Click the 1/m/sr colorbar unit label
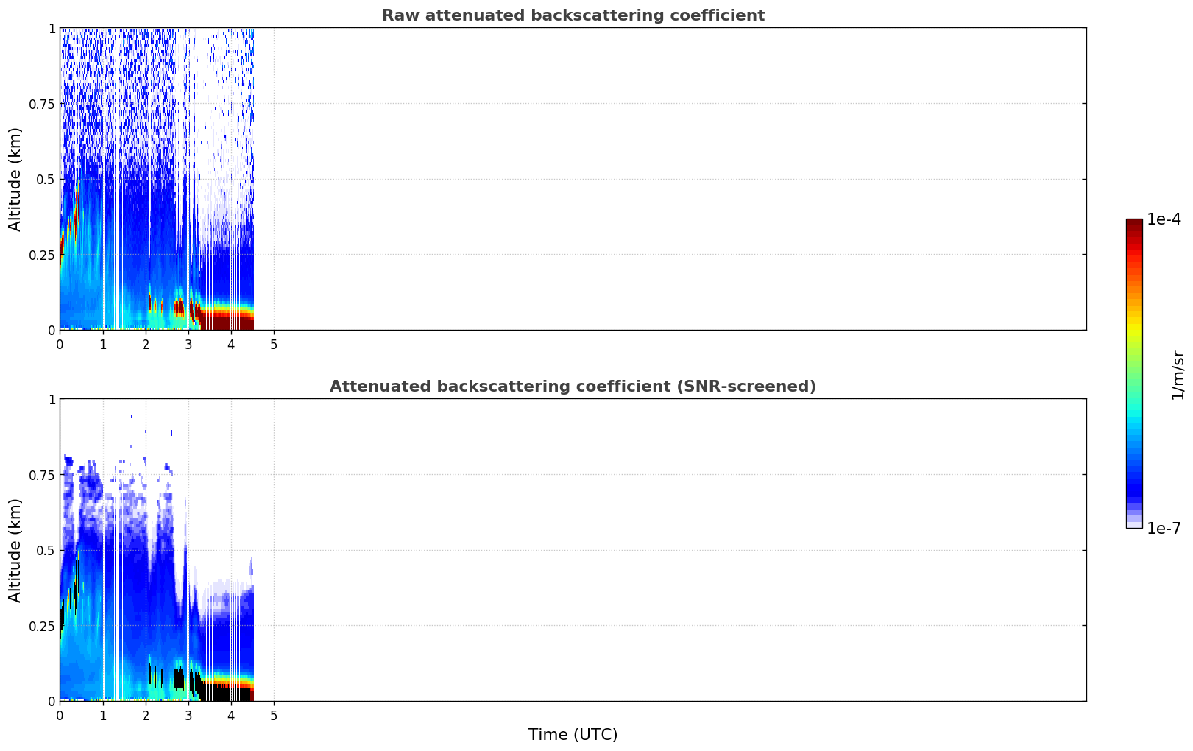1193x751 pixels. coord(1178,375)
